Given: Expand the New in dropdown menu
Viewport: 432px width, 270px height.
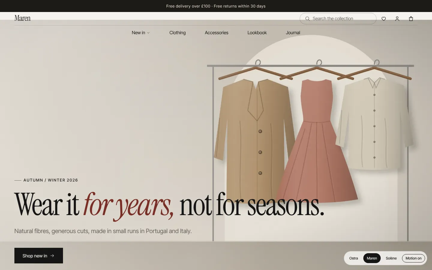Looking at the screenshot, I should tap(141, 33).
